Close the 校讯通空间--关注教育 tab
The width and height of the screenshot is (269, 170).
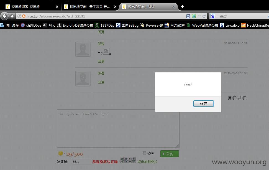point(115,7)
